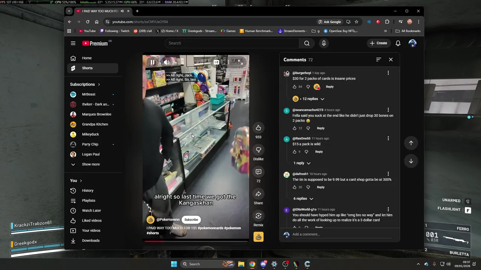Share the Shorts video
The image size is (481, 270).
(x=259, y=194)
